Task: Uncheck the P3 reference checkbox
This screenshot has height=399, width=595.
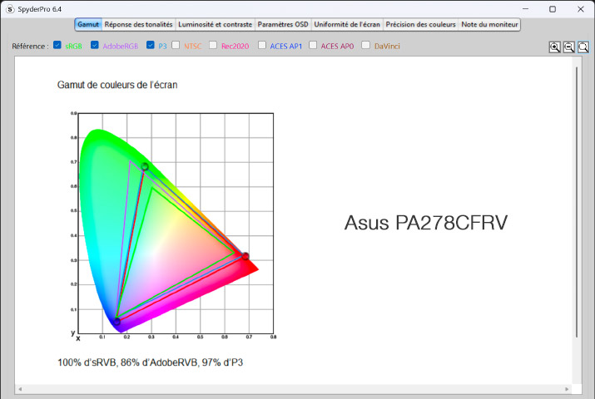Action: point(151,45)
